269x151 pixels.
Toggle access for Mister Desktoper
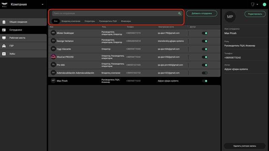(x=205, y=33)
